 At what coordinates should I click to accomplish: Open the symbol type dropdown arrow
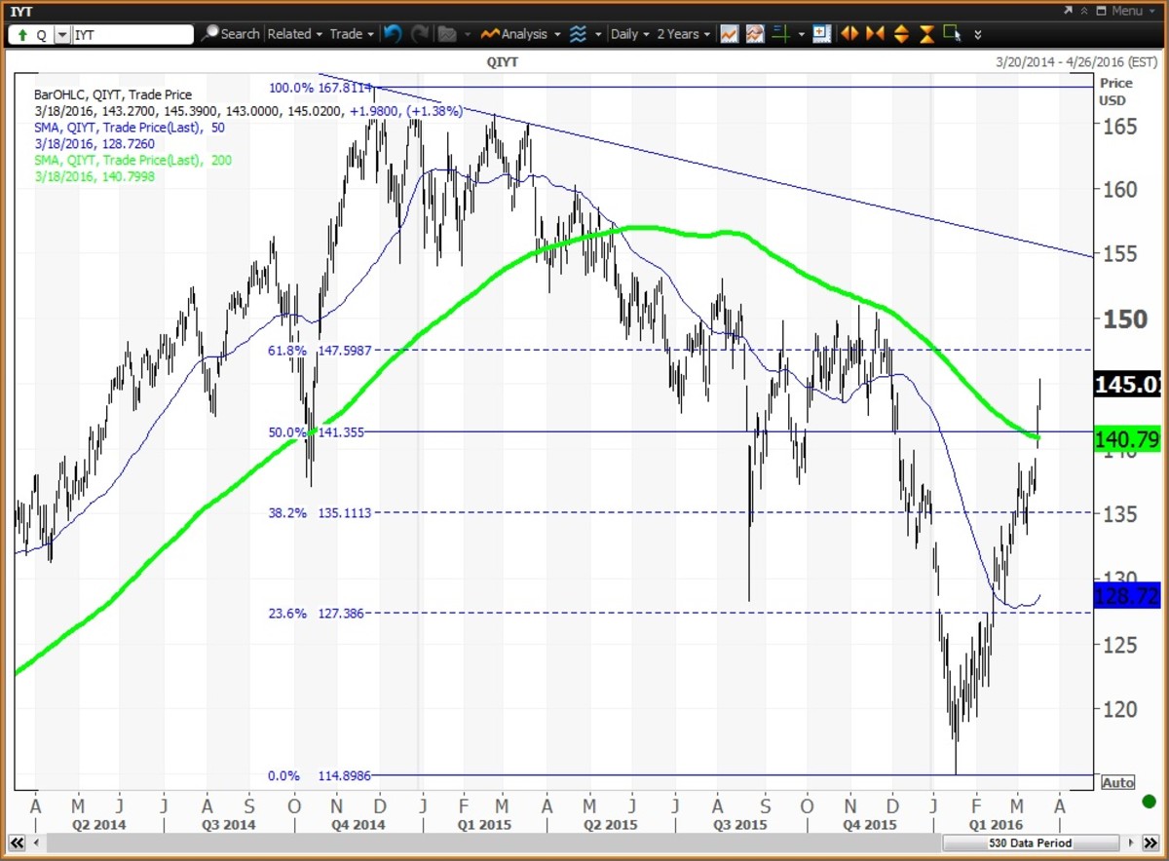click(x=62, y=34)
